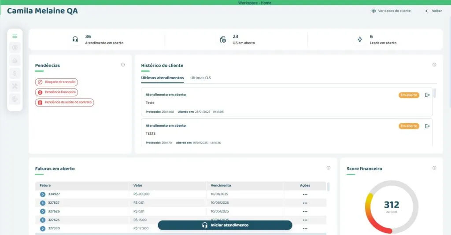Open actions menu for fatura 327330
Screen dimensions: 451x235
[305, 229]
